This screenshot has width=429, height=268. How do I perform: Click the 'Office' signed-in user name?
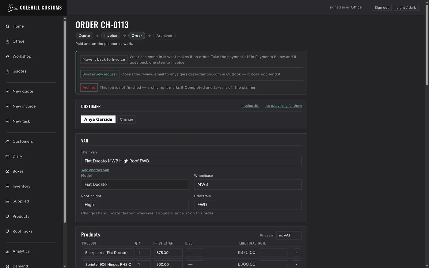[x=356, y=7]
